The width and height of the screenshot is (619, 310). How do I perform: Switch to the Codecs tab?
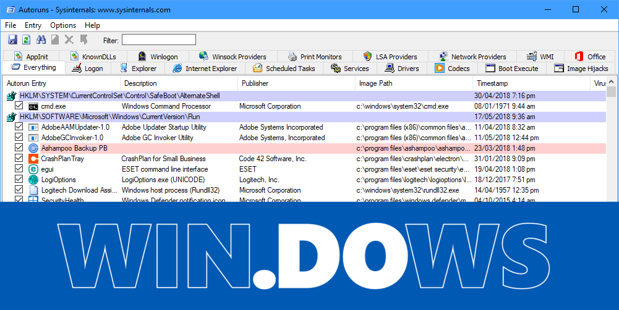click(453, 68)
